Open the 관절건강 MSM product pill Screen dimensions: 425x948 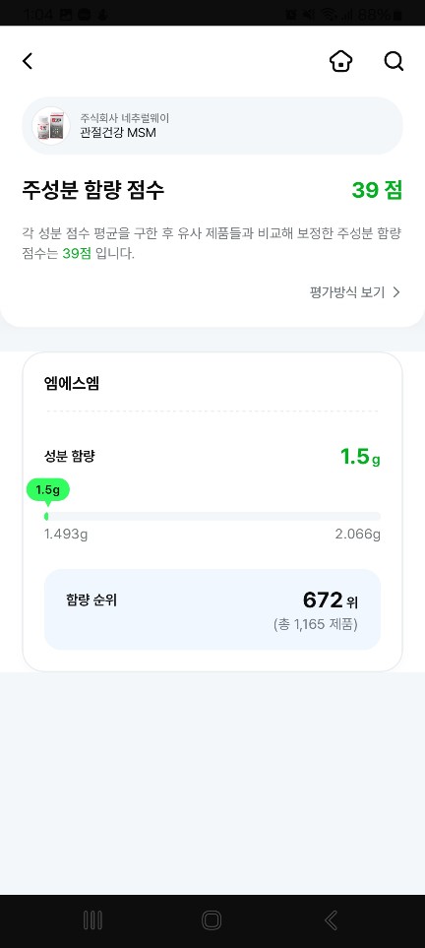pyautogui.click(x=212, y=126)
